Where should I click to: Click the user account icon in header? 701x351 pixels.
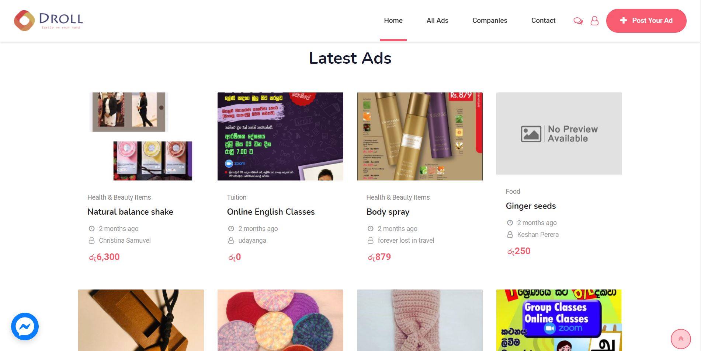pos(594,21)
